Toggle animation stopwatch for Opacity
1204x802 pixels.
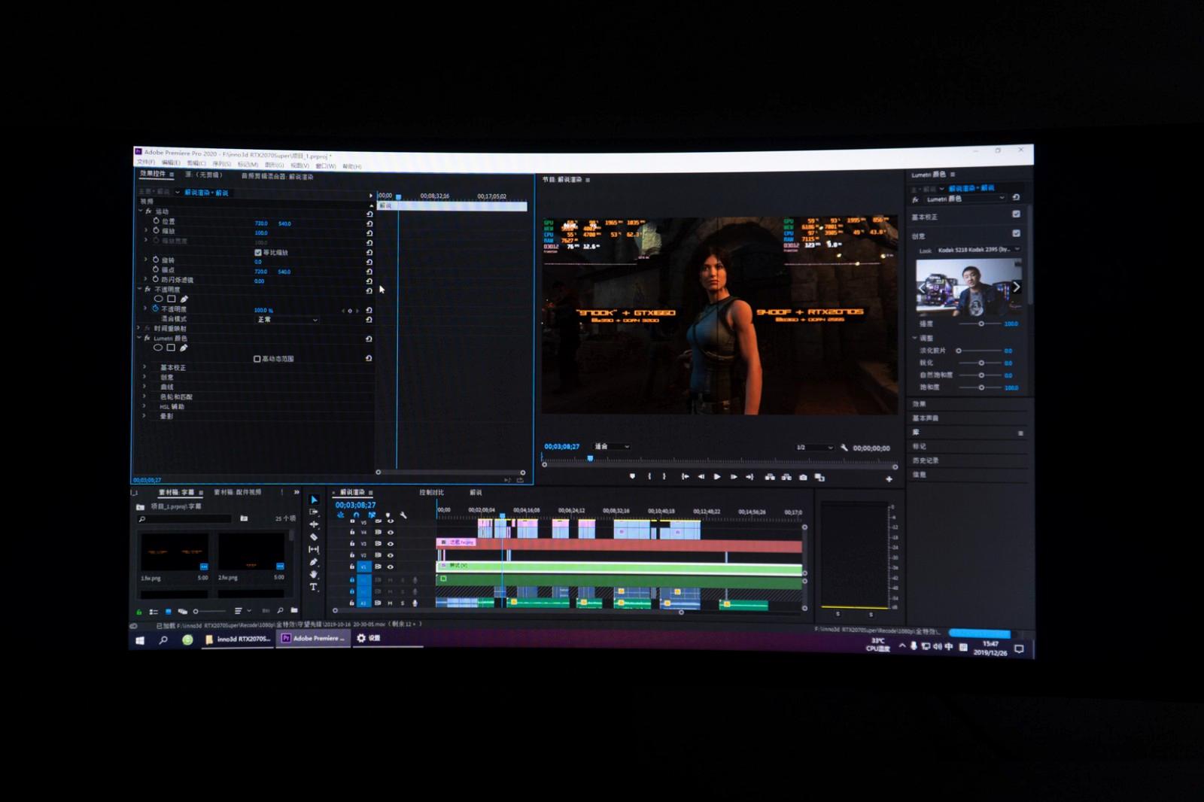click(156, 308)
